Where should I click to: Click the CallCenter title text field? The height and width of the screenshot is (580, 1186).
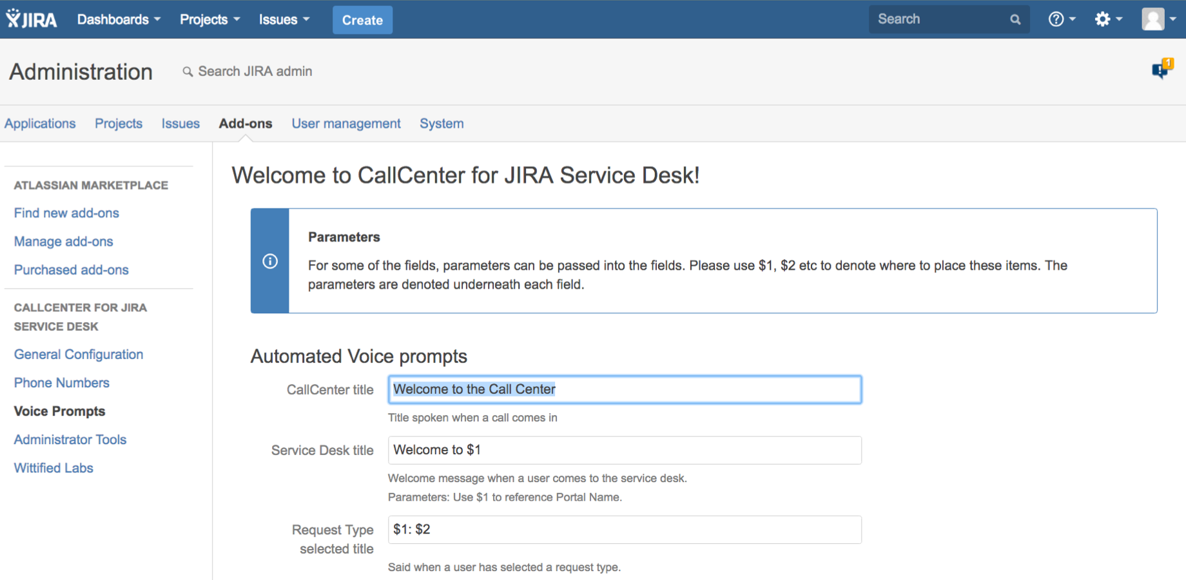(x=624, y=389)
